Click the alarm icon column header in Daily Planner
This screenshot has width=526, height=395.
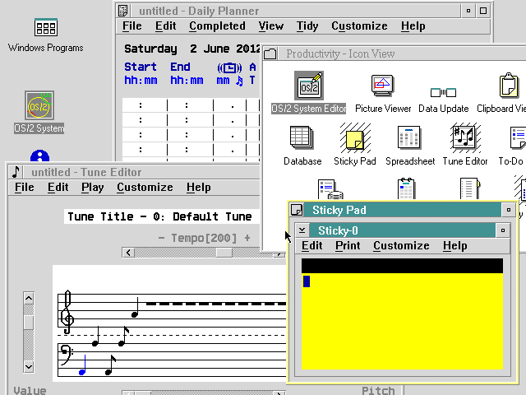229,67
